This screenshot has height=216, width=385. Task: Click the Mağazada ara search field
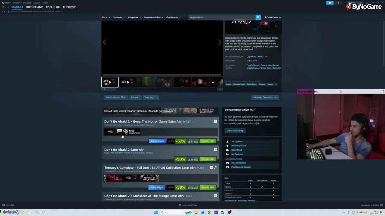222,17
